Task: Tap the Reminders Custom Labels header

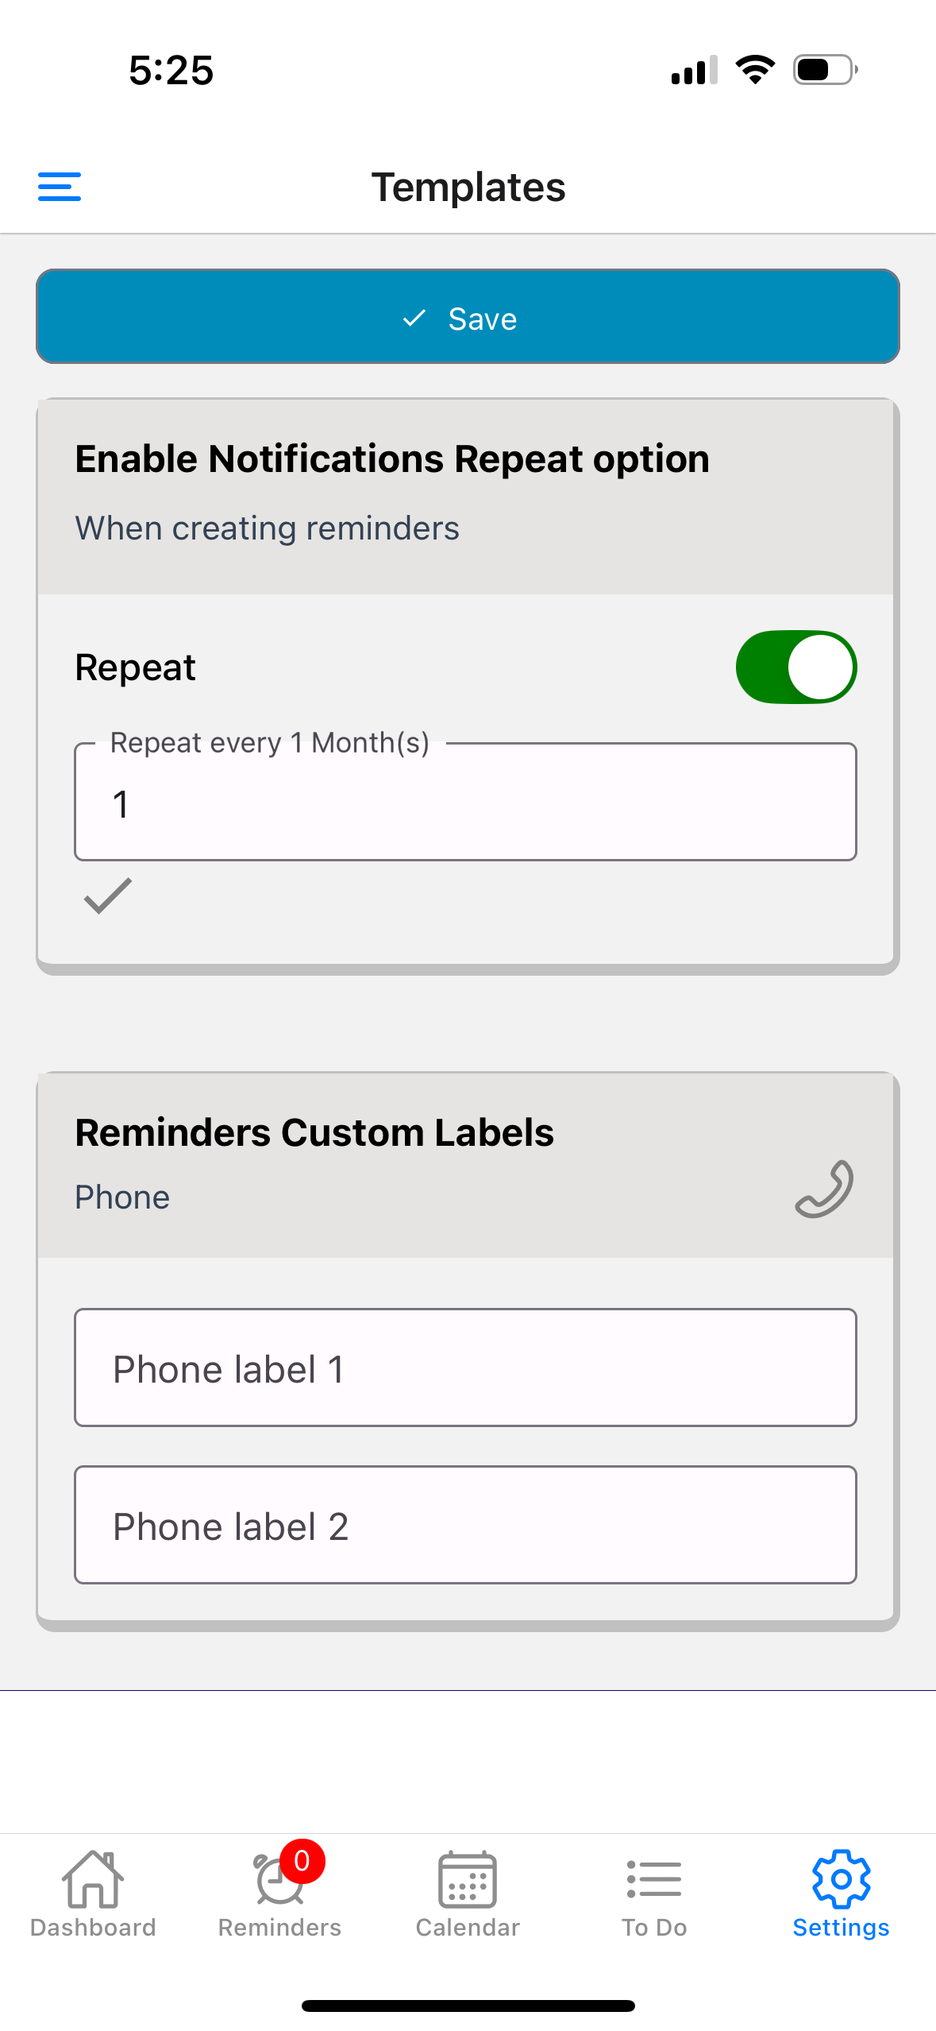Action: pos(314,1132)
